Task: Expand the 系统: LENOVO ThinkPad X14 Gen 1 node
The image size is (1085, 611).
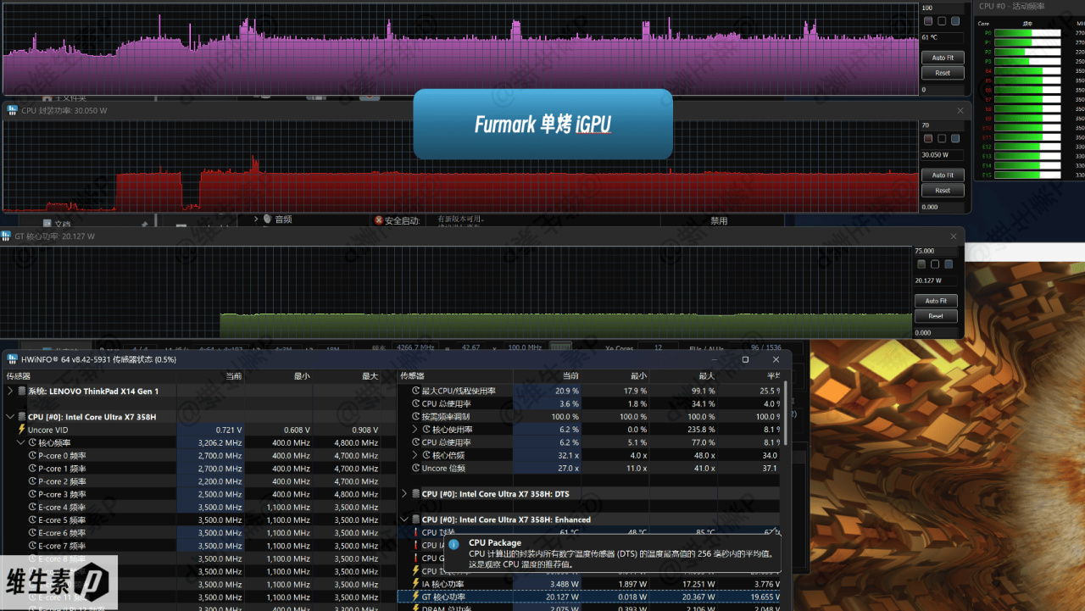Action: click(10, 391)
